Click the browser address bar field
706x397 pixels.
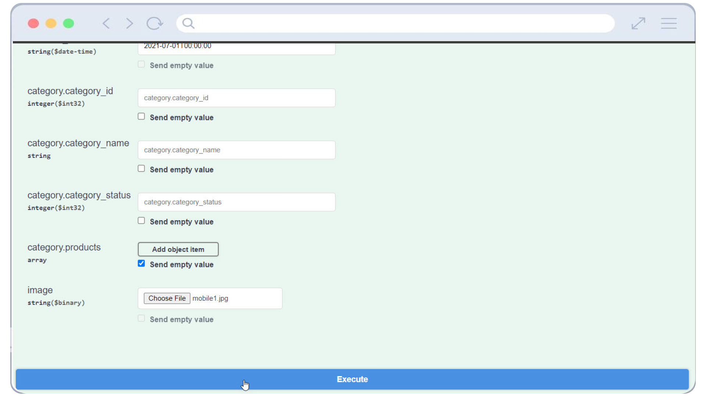[401, 24]
